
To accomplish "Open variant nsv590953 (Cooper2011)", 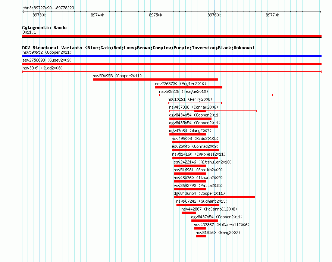I will [117, 76].
